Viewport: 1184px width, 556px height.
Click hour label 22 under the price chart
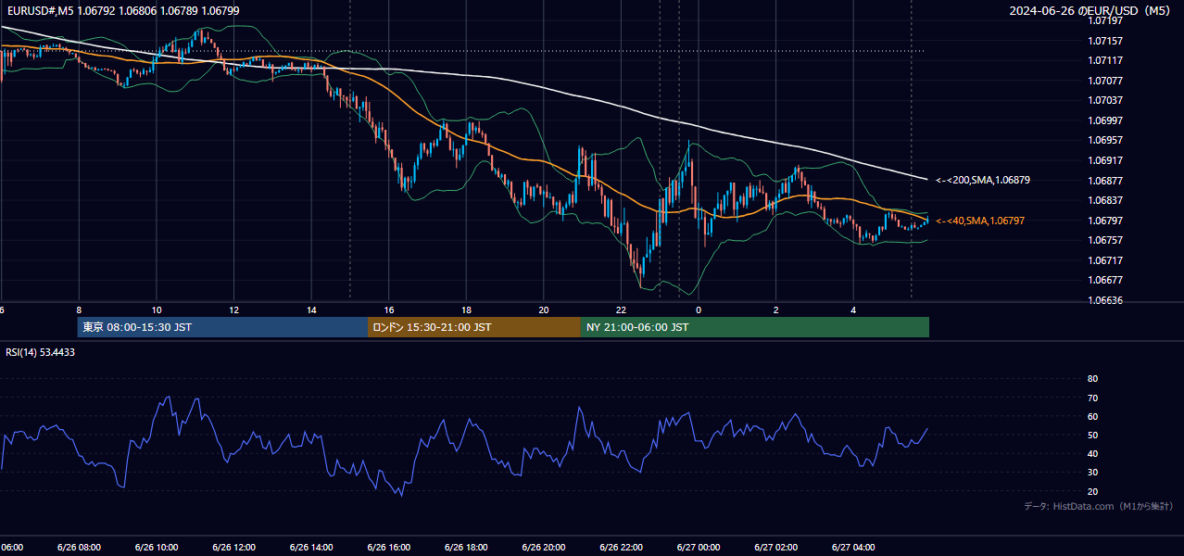click(x=621, y=310)
